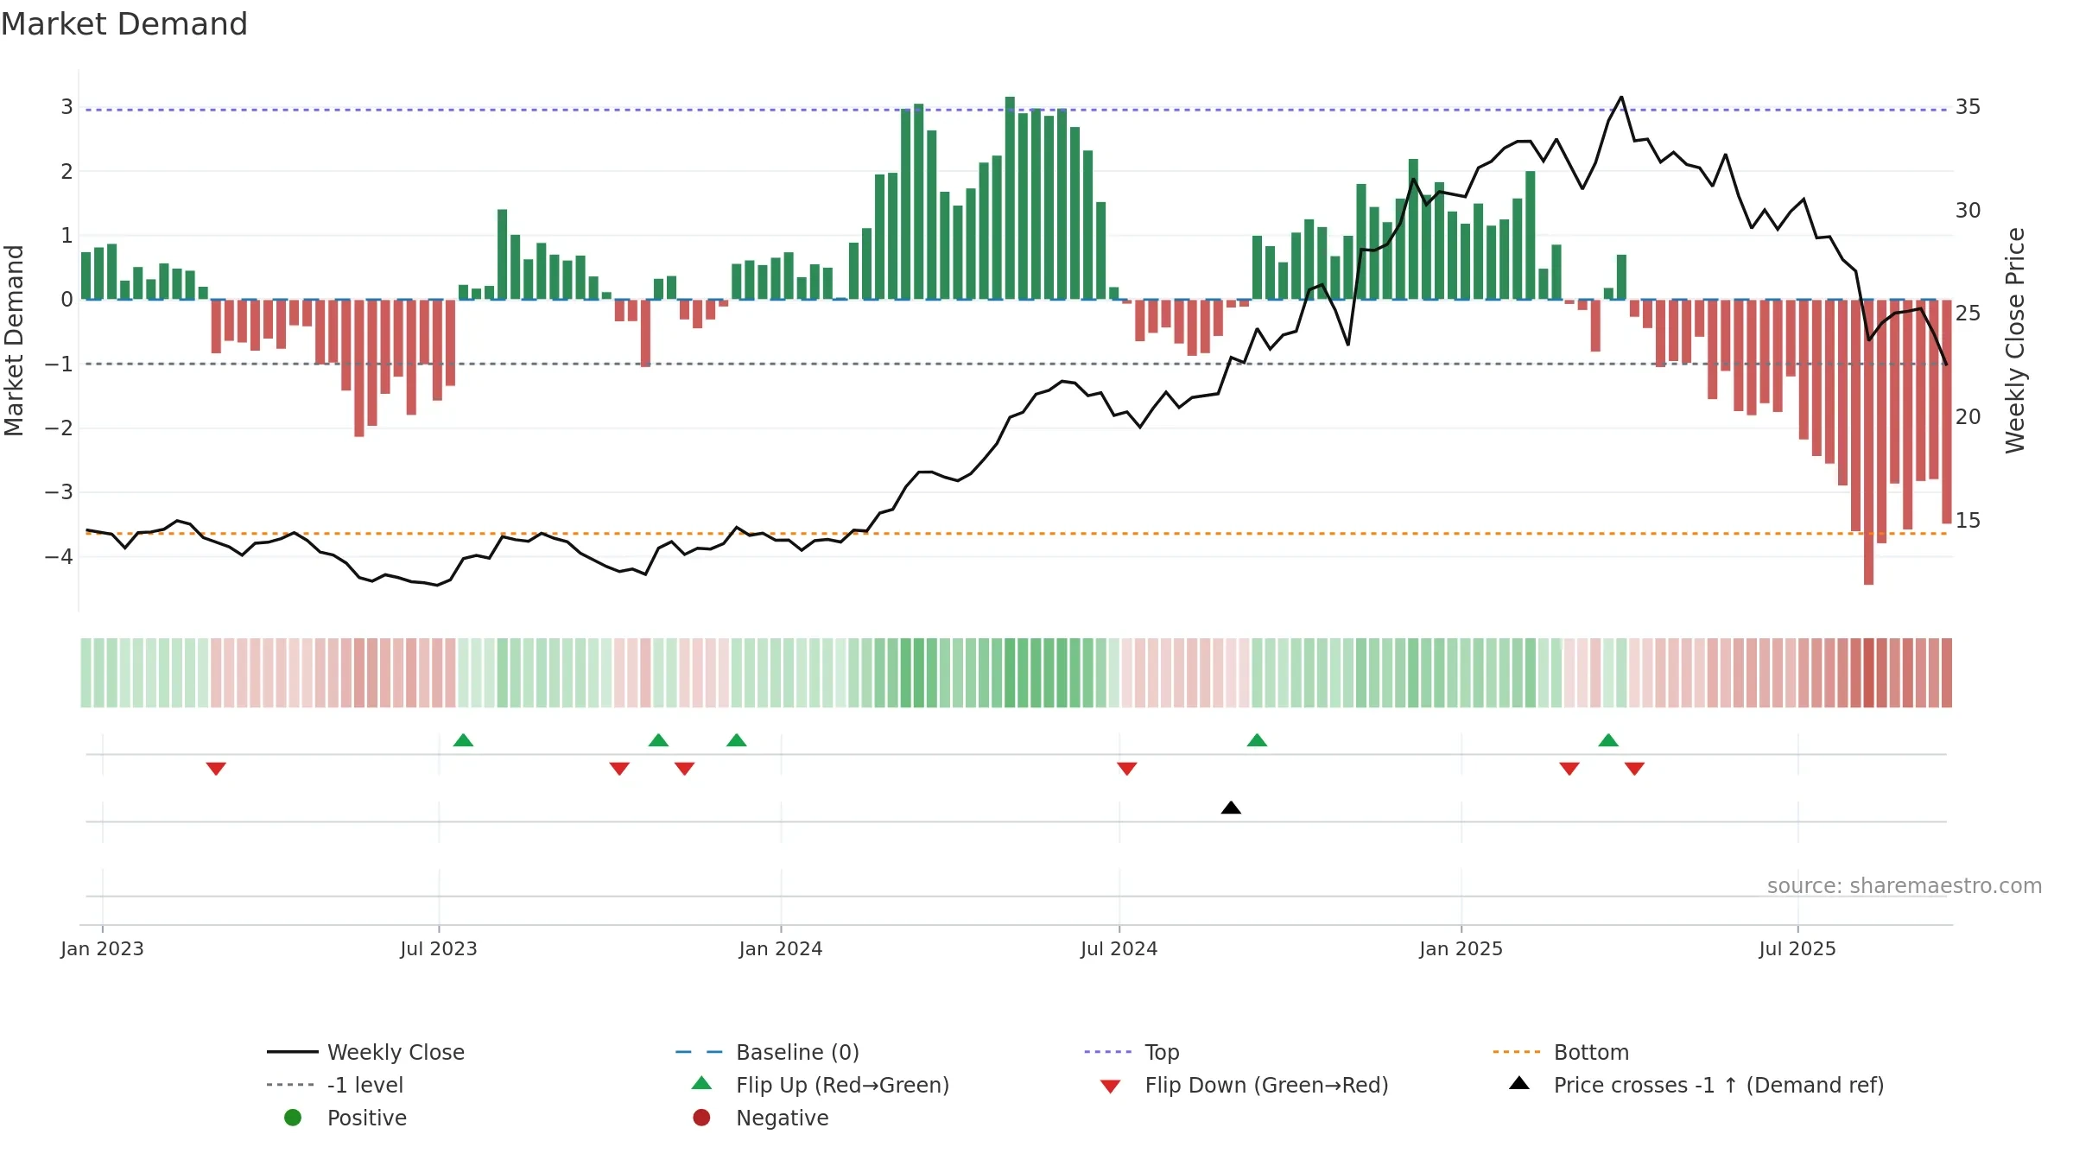Click green flip-up triangle around Sep 2024

(x=1257, y=740)
